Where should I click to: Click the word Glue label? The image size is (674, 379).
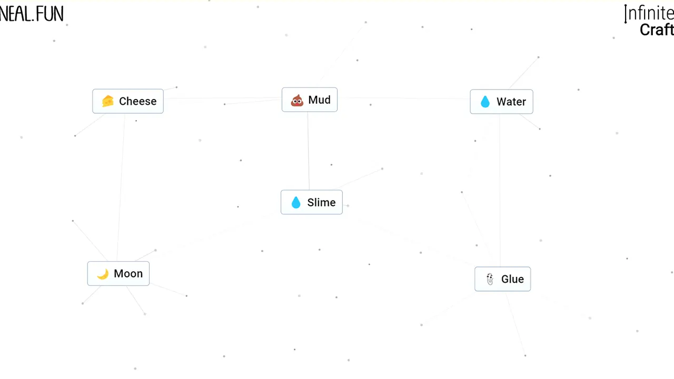click(512, 279)
